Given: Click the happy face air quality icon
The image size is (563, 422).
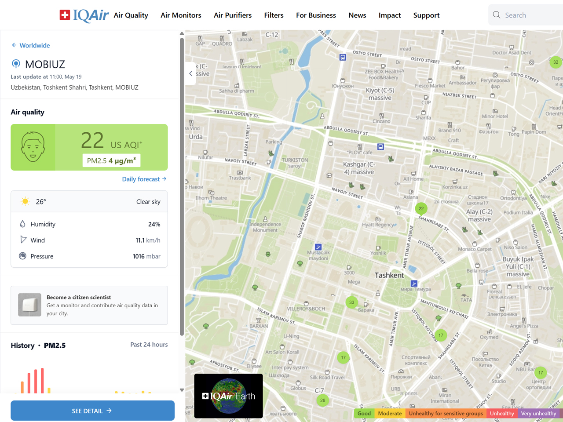Looking at the screenshot, I should (x=33, y=147).
